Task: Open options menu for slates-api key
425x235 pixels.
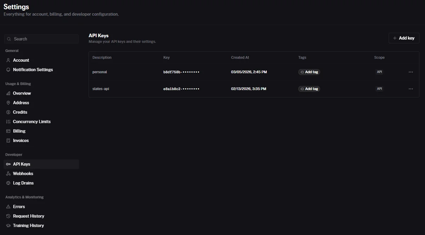Action: pyautogui.click(x=410, y=89)
